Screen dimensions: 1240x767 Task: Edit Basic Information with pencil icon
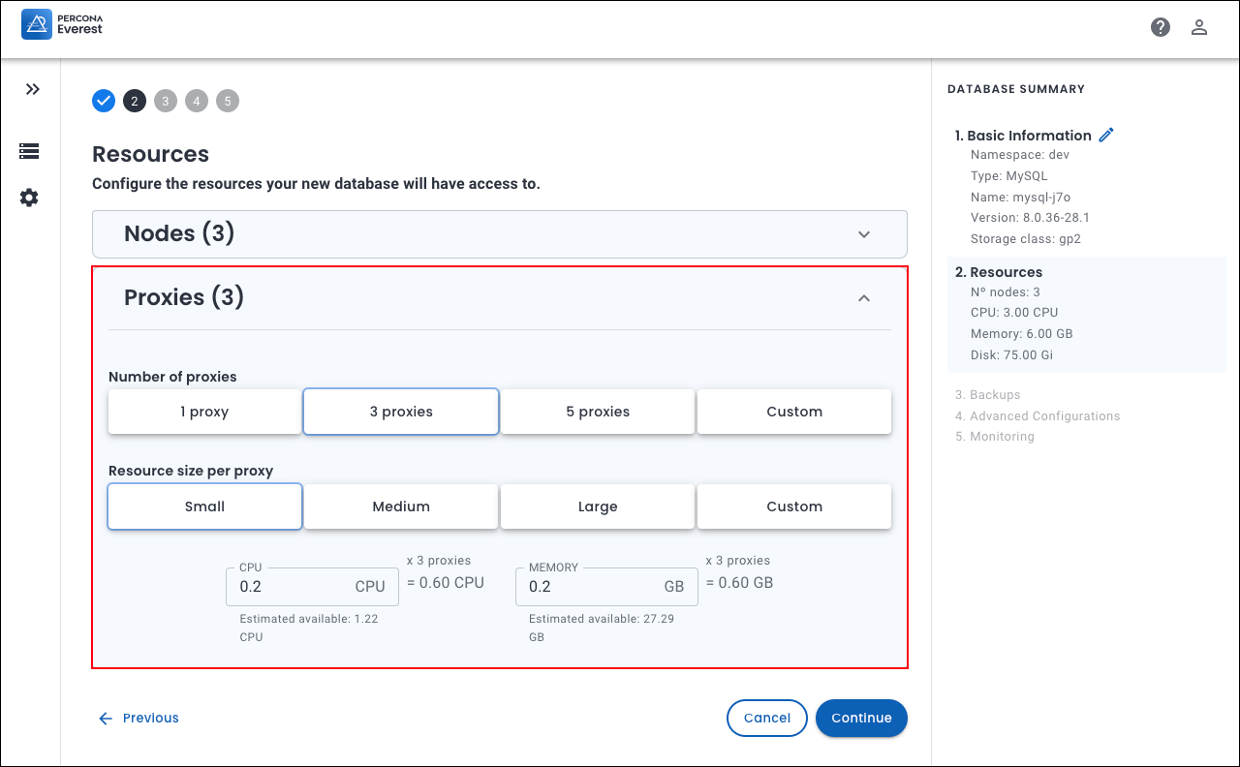[1106, 135]
